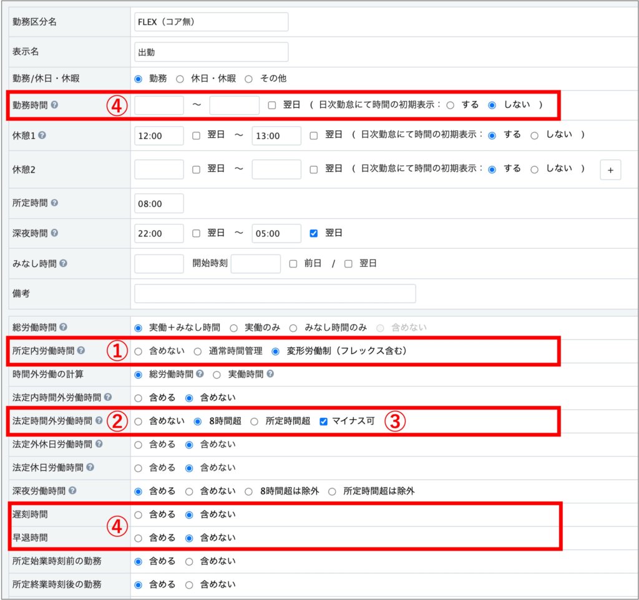Click help icon beside 総労働時間

tap(63, 327)
